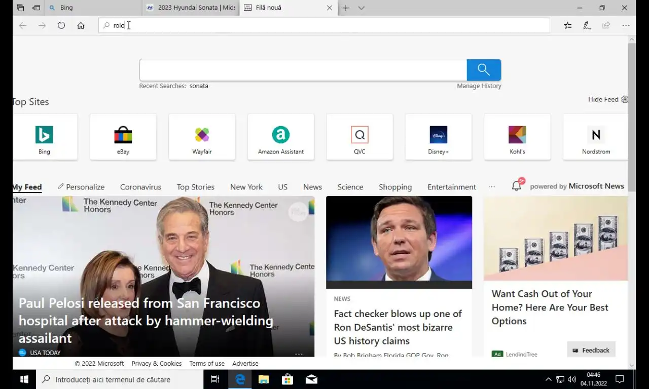Screen dimensions: 649x389
Task: Switch to Entertainment feed
Action: coord(452,187)
